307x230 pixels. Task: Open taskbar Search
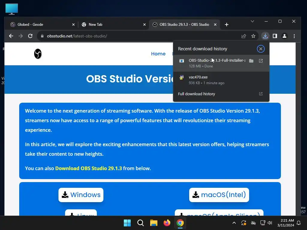click(x=140, y=223)
